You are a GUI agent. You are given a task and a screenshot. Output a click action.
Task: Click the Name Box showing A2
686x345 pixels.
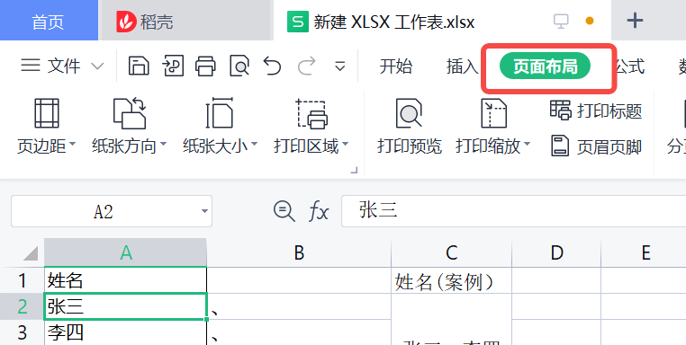pos(111,211)
